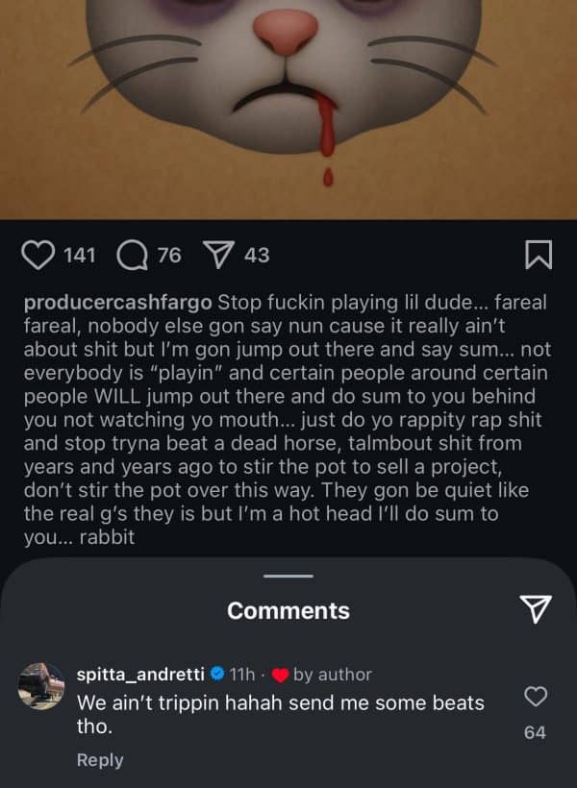Open the spitta_andretti username link
The width and height of the screenshot is (577, 788).
pyautogui.click(x=141, y=675)
